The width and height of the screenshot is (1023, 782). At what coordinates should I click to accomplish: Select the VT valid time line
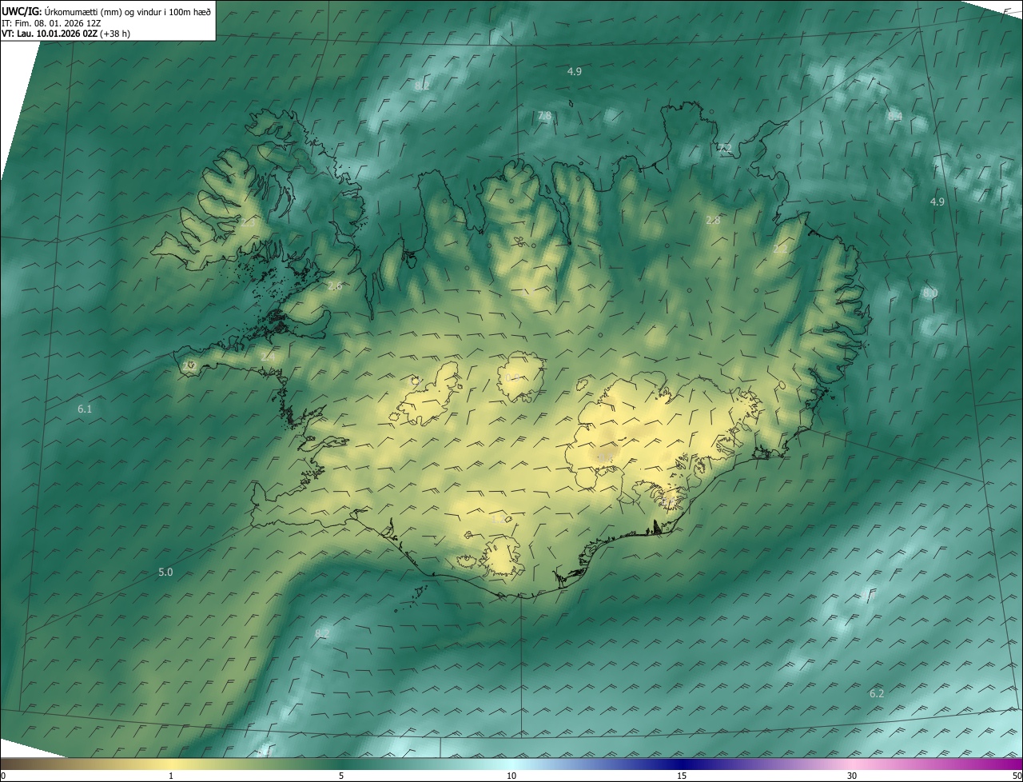[x=66, y=34]
